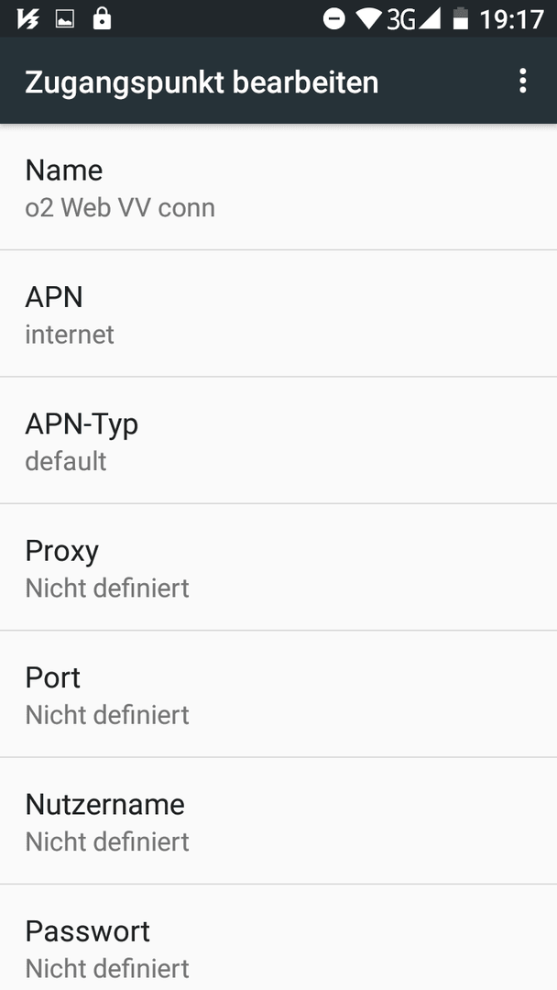557x990 pixels.
Task: Edit the Nutzername field
Action: click(278, 820)
